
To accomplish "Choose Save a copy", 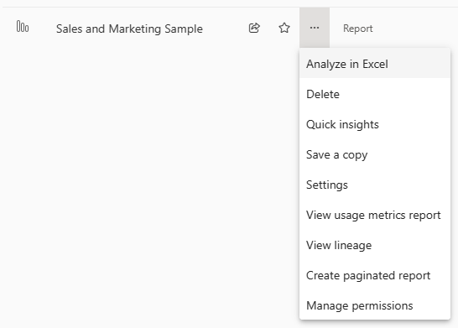I will click(x=375, y=155).
